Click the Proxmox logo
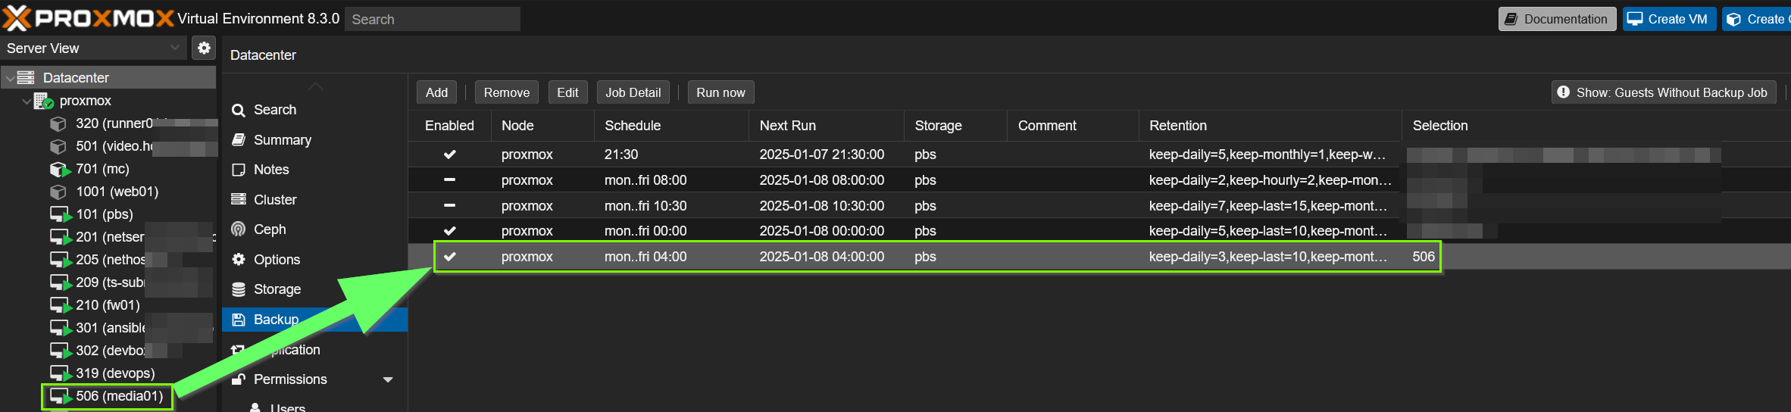 pos(89,18)
